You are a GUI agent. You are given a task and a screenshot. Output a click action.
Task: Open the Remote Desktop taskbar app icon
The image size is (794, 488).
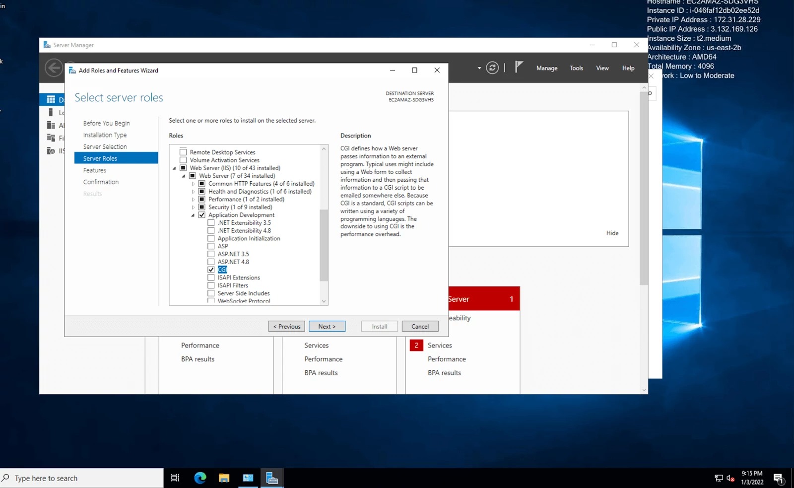pos(248,478)
